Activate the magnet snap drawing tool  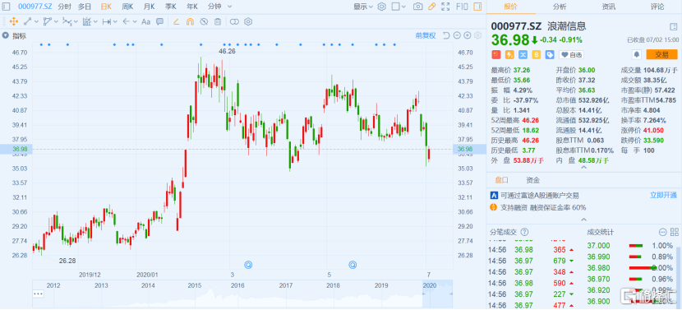[190, 21]
